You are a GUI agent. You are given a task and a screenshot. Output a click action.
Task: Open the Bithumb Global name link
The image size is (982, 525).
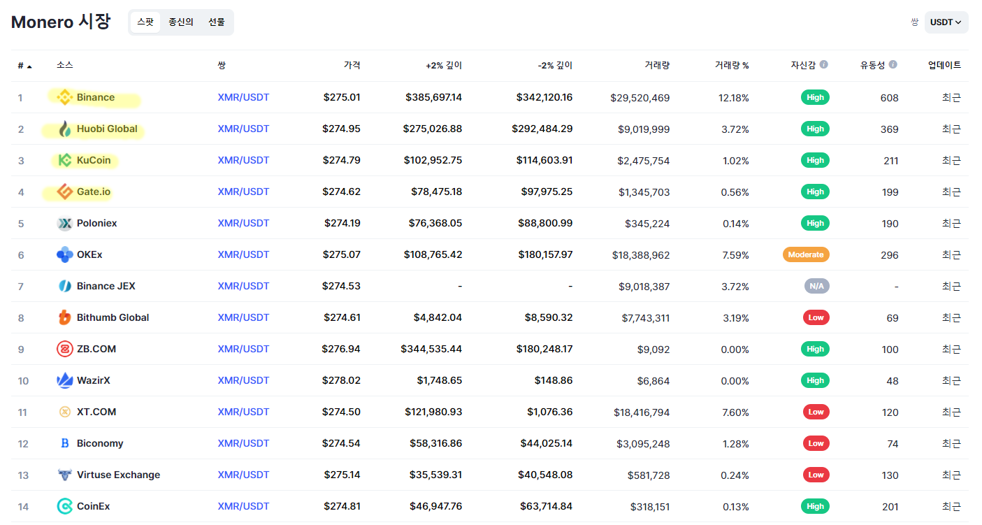pyautogui.click(x=113, y=317)
